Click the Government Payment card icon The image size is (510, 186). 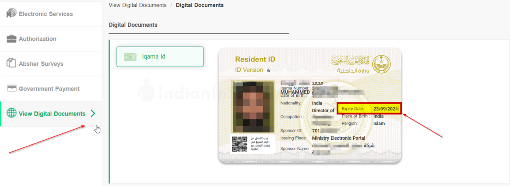[x=11, y=89]
